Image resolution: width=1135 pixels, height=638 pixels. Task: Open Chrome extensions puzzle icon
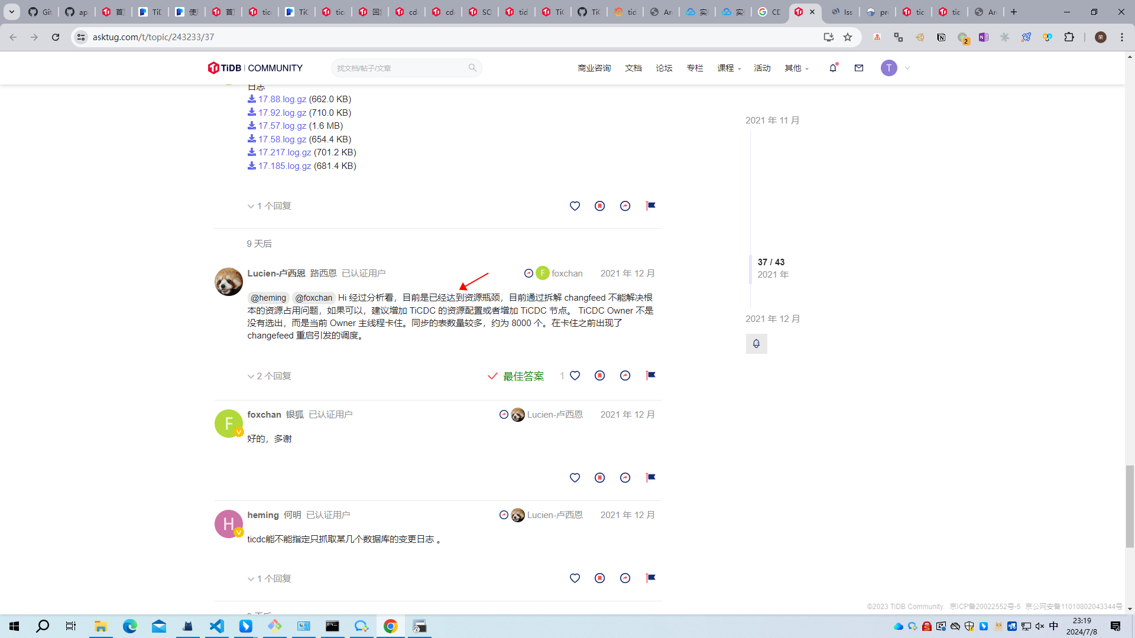click(1069, 37)
